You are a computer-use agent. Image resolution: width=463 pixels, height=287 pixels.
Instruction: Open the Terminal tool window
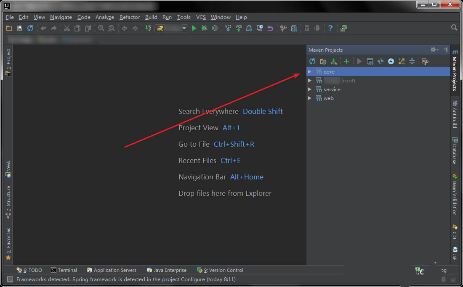tap(64, 270)
